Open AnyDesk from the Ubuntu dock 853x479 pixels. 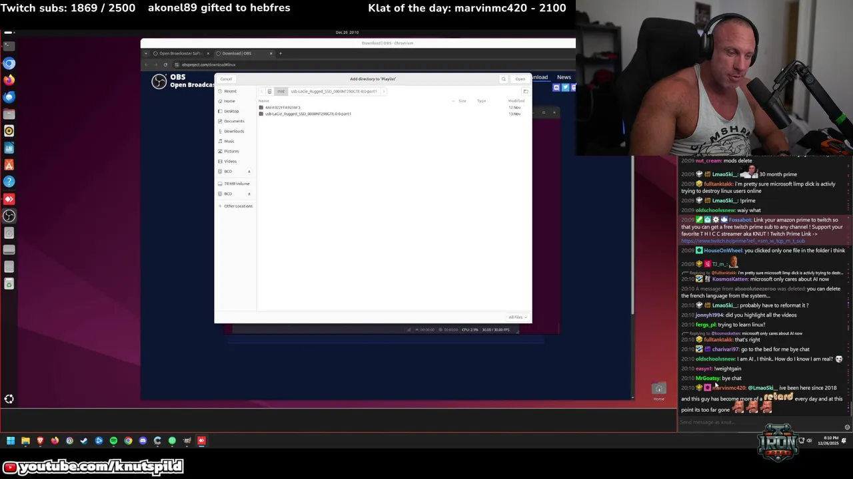[9, 199]
